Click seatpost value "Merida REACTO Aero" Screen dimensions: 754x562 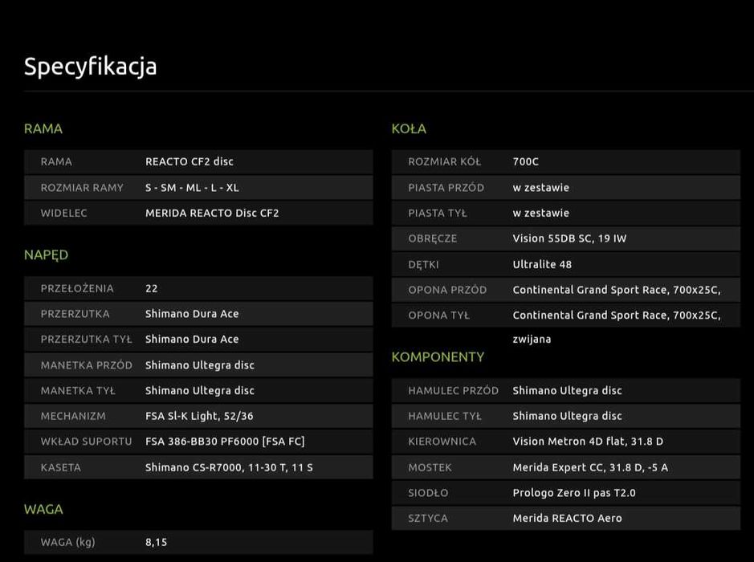tap(568, 519)
